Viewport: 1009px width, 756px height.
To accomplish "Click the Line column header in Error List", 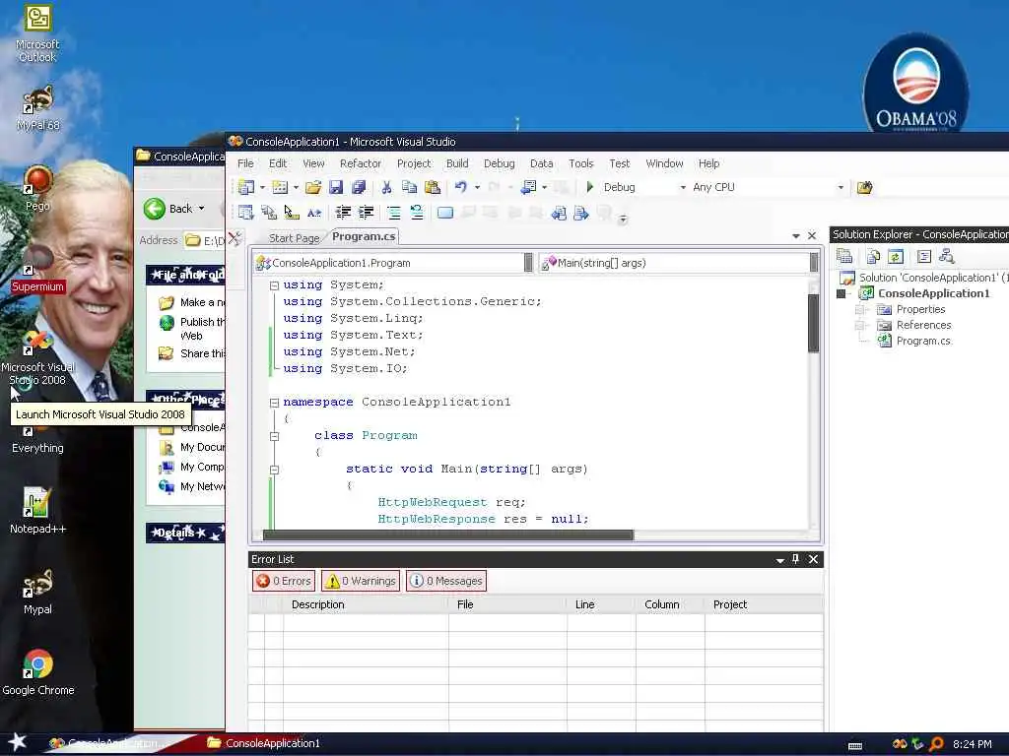I will [601, 604].
